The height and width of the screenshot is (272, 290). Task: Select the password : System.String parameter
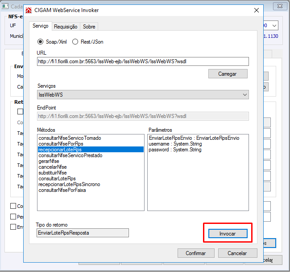point(198,150)
